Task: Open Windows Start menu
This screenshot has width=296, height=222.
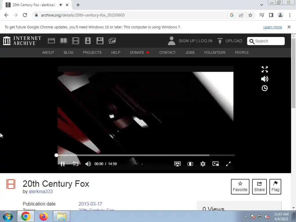Action: coord(8,216)
